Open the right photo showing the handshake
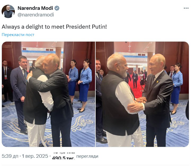Viewport: 191px width, 167px height. (x=142, y=94)
